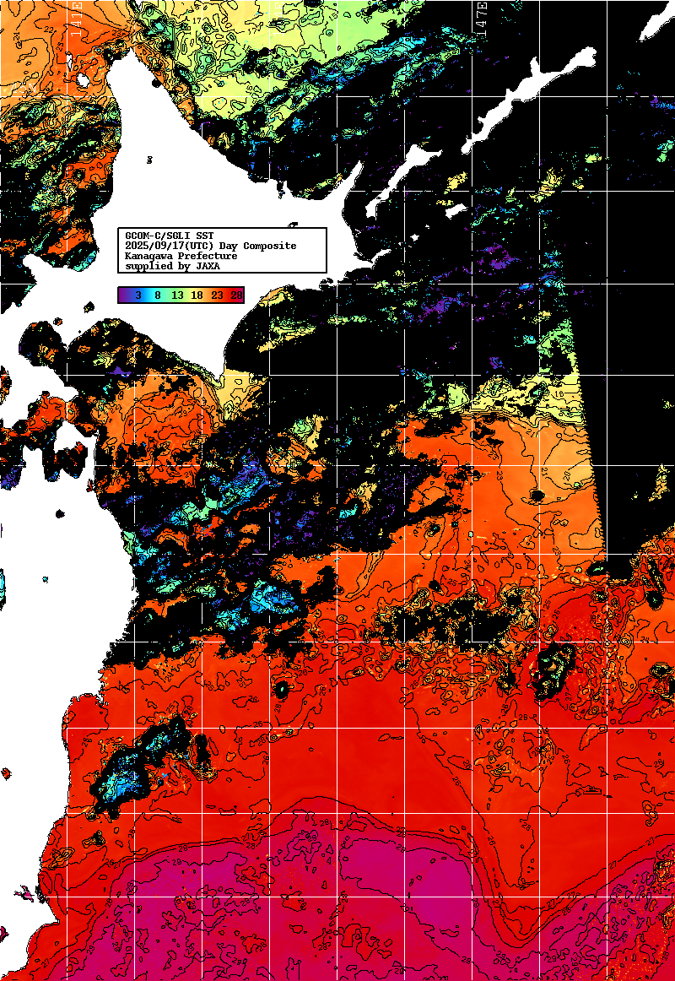Click the purple left end of temperature legend

[x=125, y=295]
